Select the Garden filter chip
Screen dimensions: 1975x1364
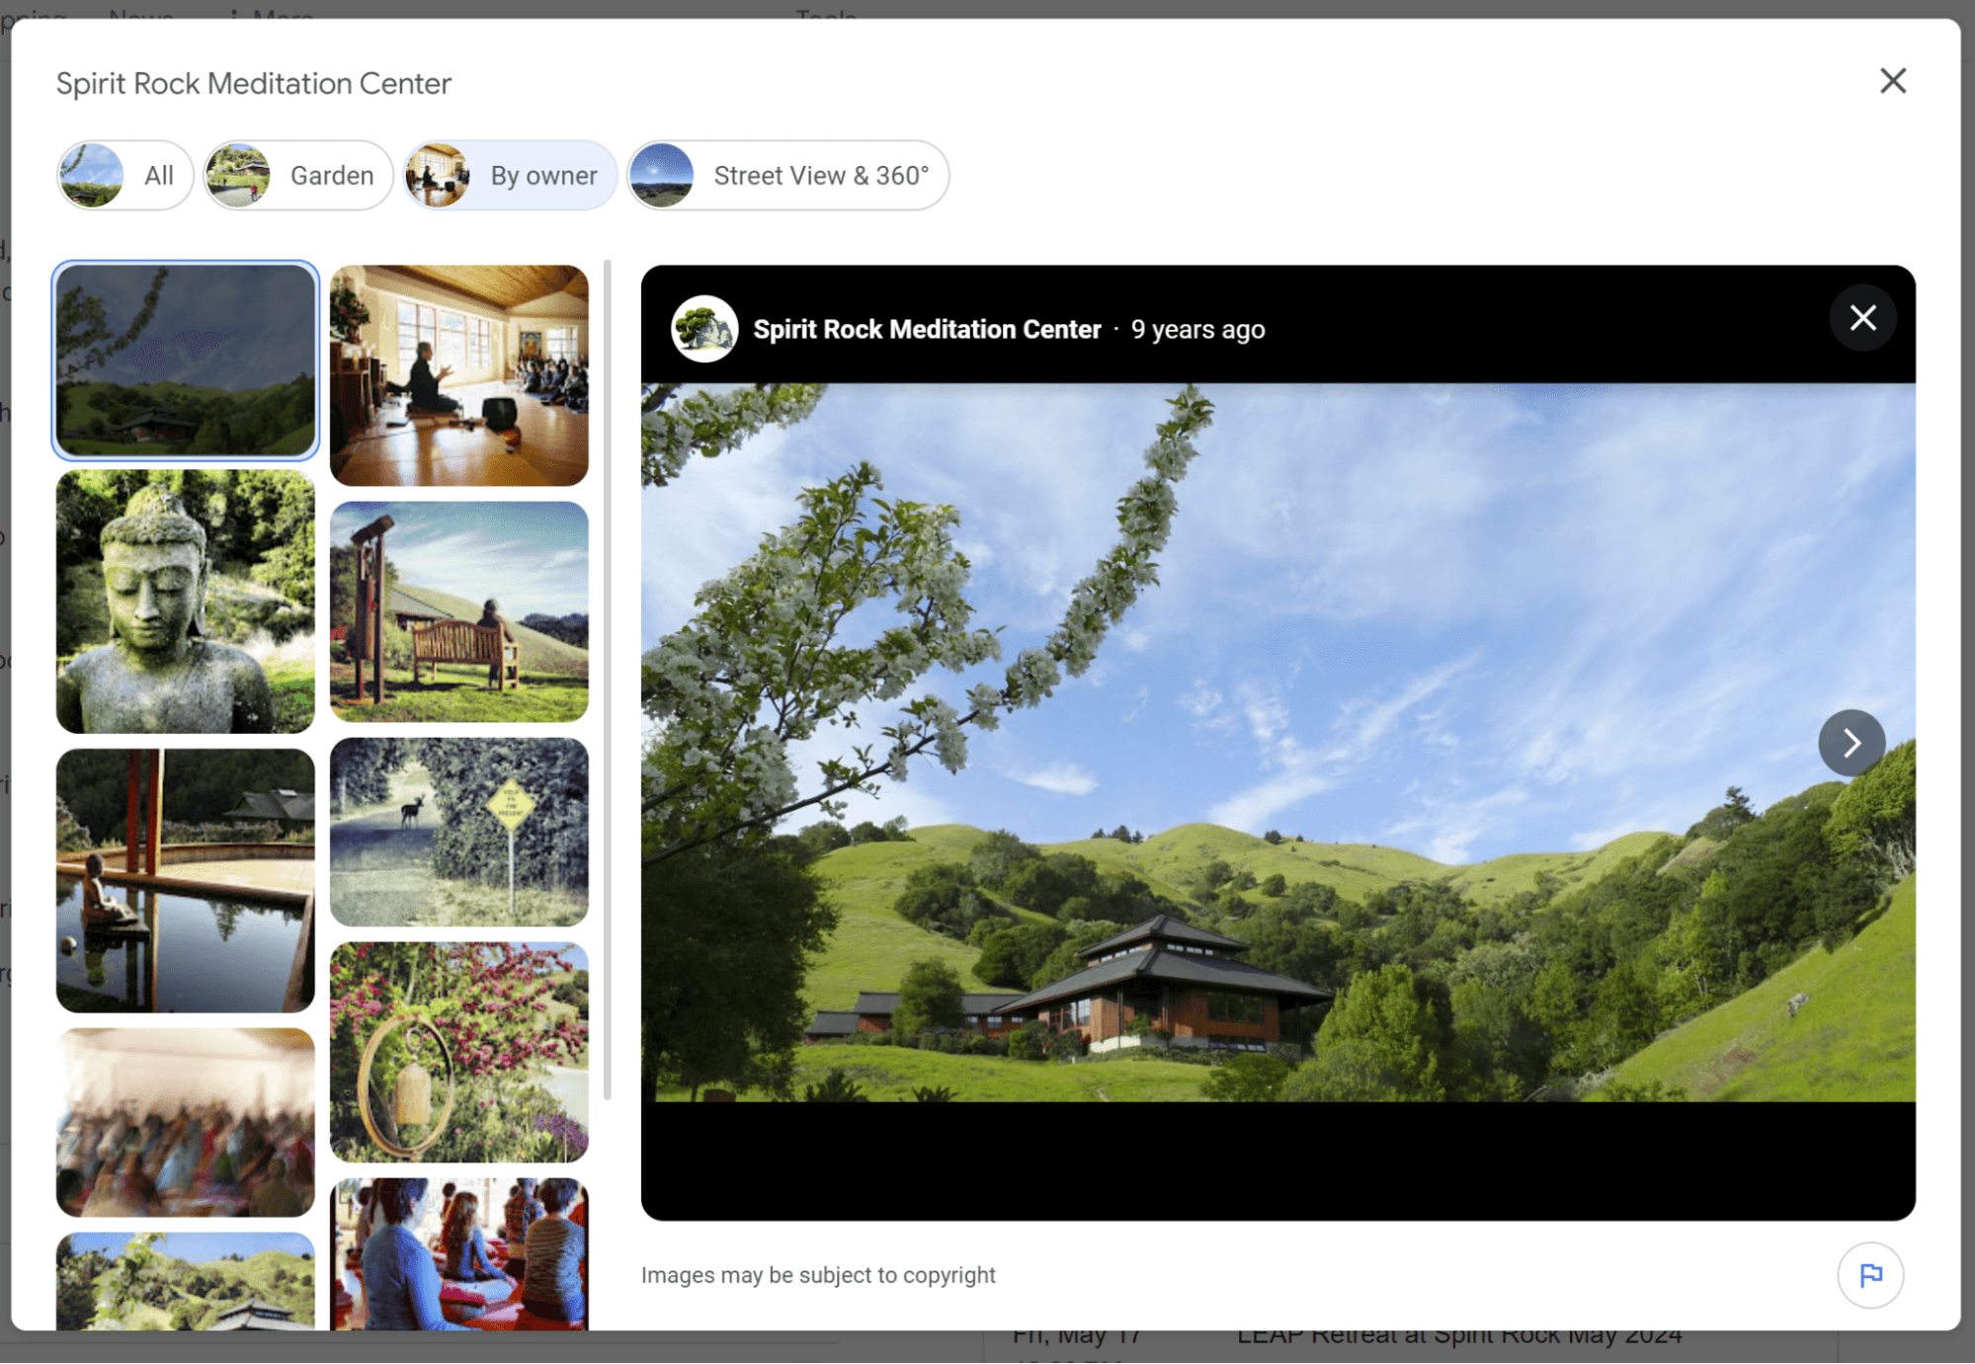click(298, 176)
